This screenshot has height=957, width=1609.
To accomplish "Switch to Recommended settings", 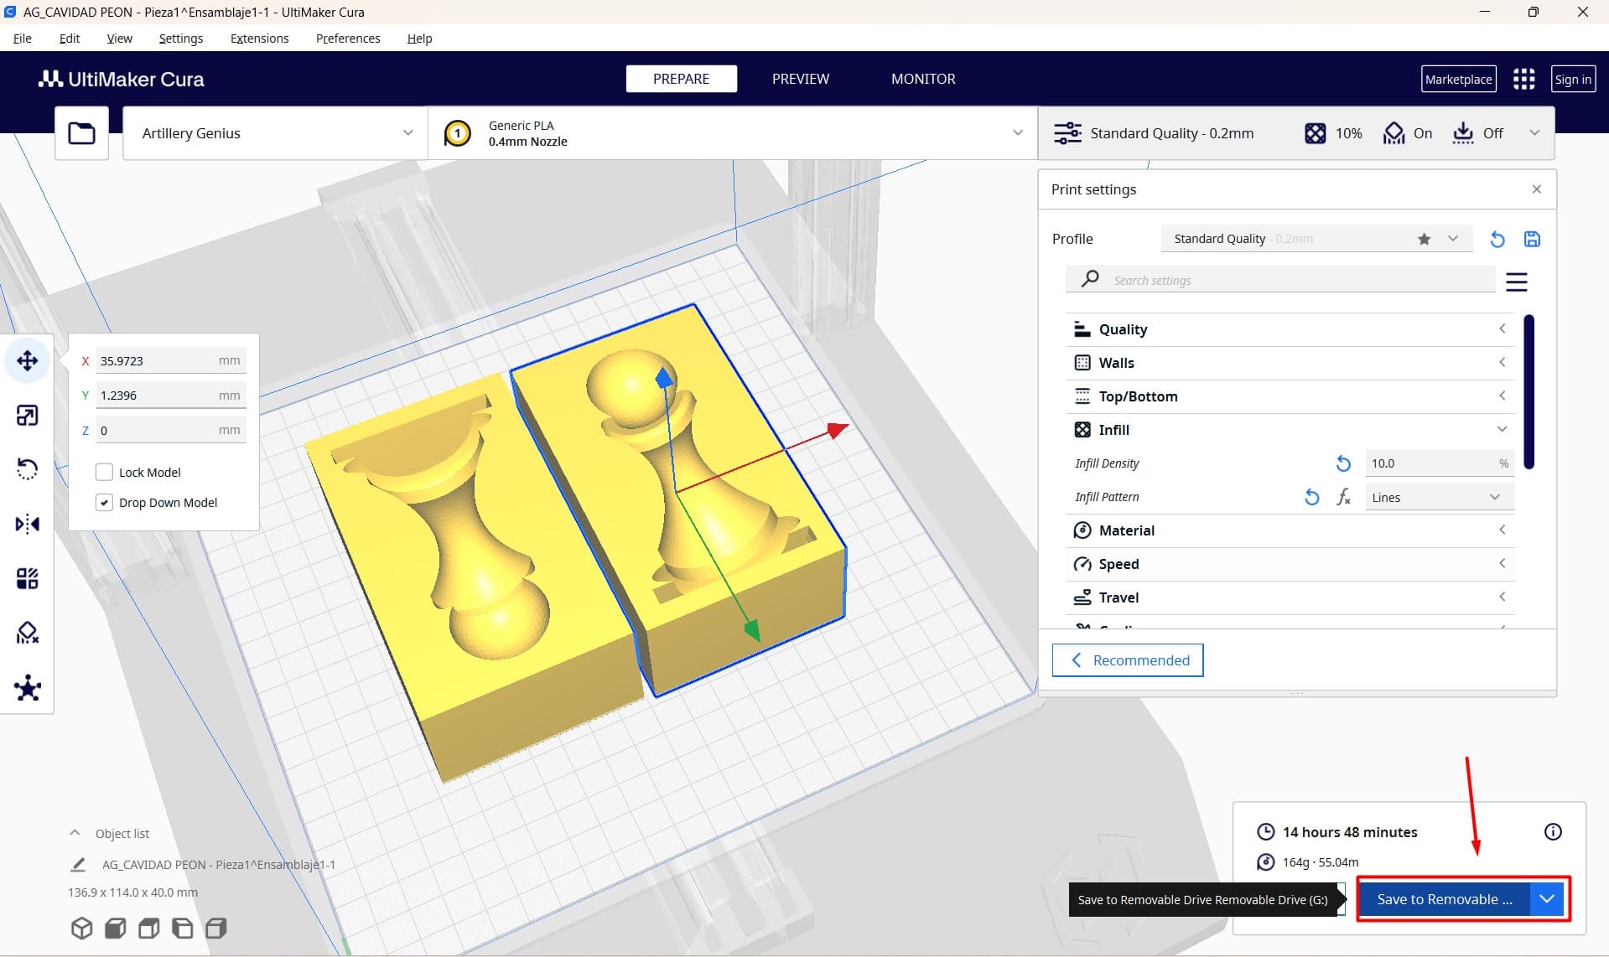I will tap(1128, 660).
